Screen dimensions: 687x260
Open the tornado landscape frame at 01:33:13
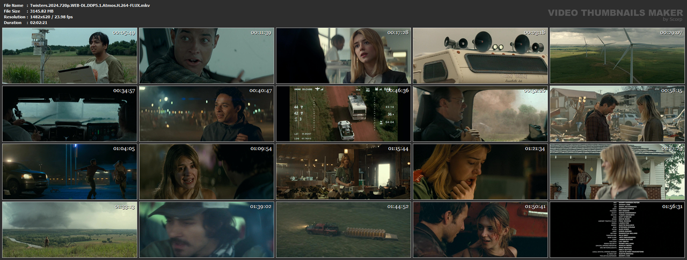pos(70,229)
